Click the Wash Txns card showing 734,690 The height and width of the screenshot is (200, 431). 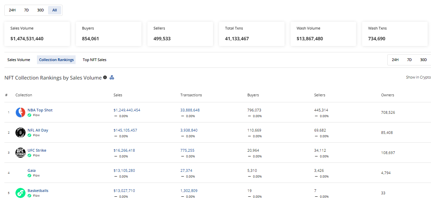(x=395, y=34)
